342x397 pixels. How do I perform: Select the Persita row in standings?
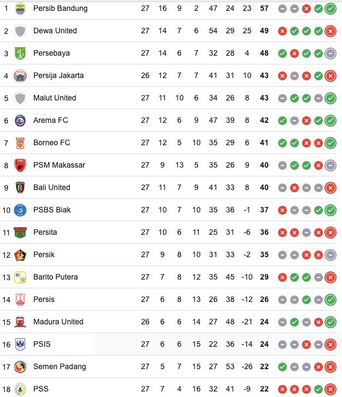pyautogui.click(x=168, y=233)
